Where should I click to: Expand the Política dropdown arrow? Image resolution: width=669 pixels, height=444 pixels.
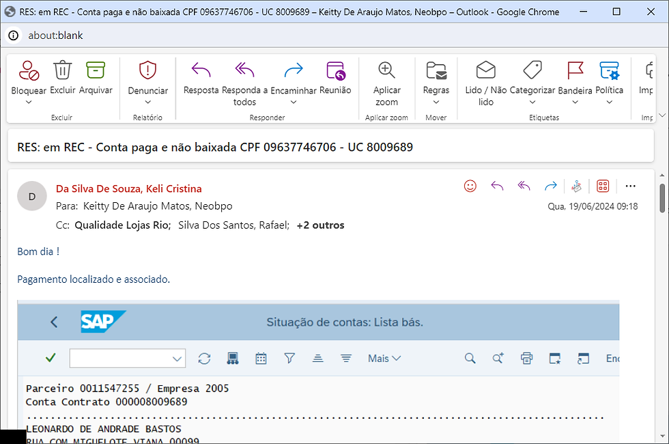coord(609,102)
